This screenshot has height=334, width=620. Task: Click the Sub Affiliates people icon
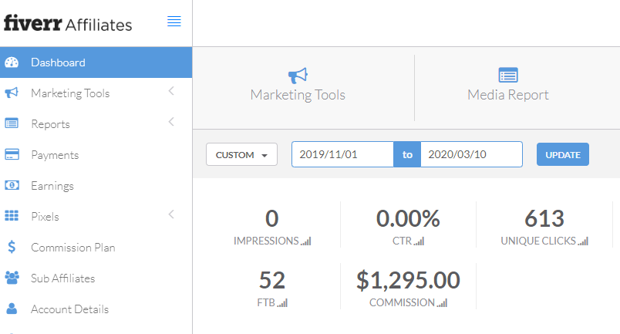12,278
